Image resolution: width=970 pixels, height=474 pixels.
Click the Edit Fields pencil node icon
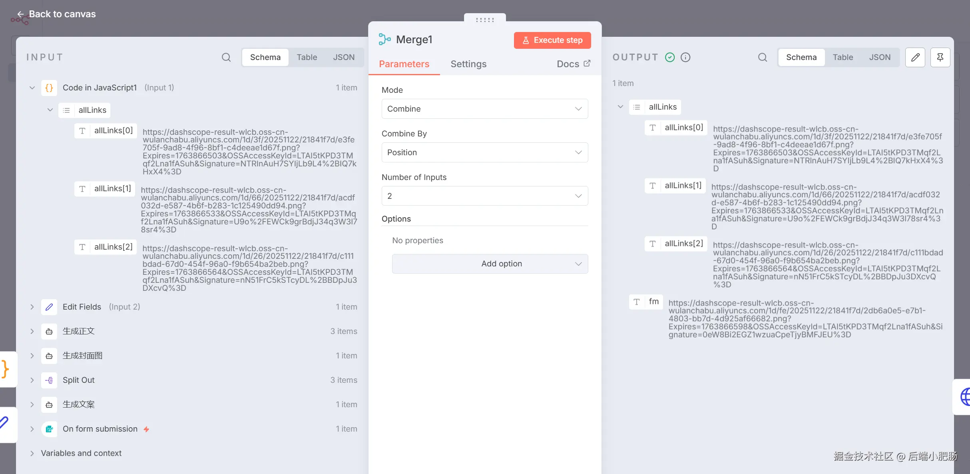[49, 307]
